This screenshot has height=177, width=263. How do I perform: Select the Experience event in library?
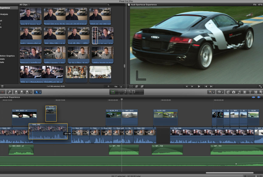tap(9, 8)
